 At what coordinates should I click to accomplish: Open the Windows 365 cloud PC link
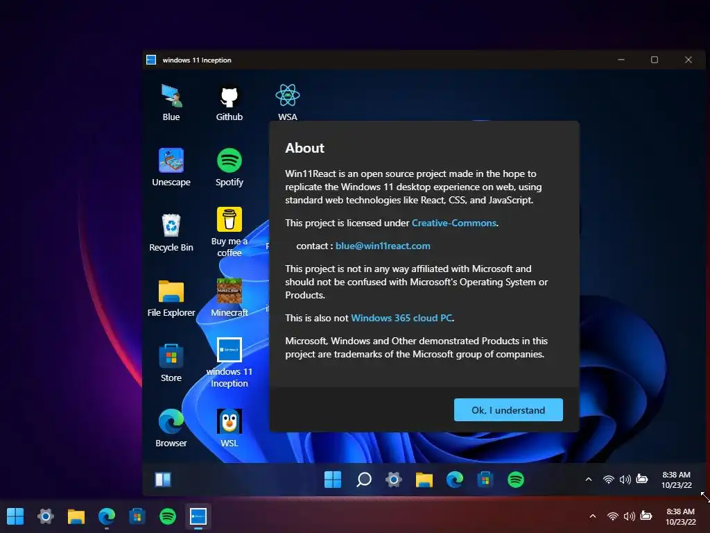point(401,318)
